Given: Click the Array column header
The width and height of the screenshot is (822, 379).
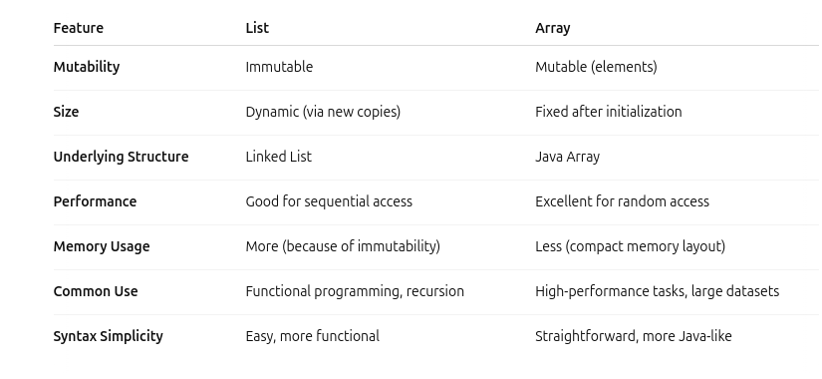Looking at the screenshot, I should [x=553, y=28].
